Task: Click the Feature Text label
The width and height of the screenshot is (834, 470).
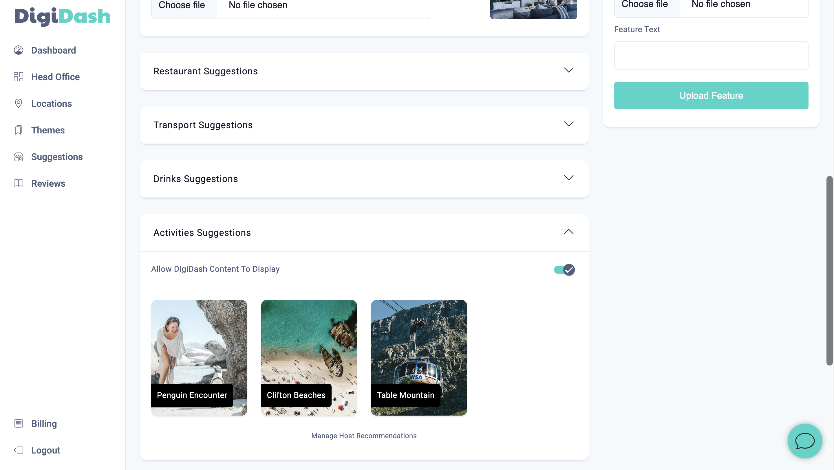Action: coord(637,29)
